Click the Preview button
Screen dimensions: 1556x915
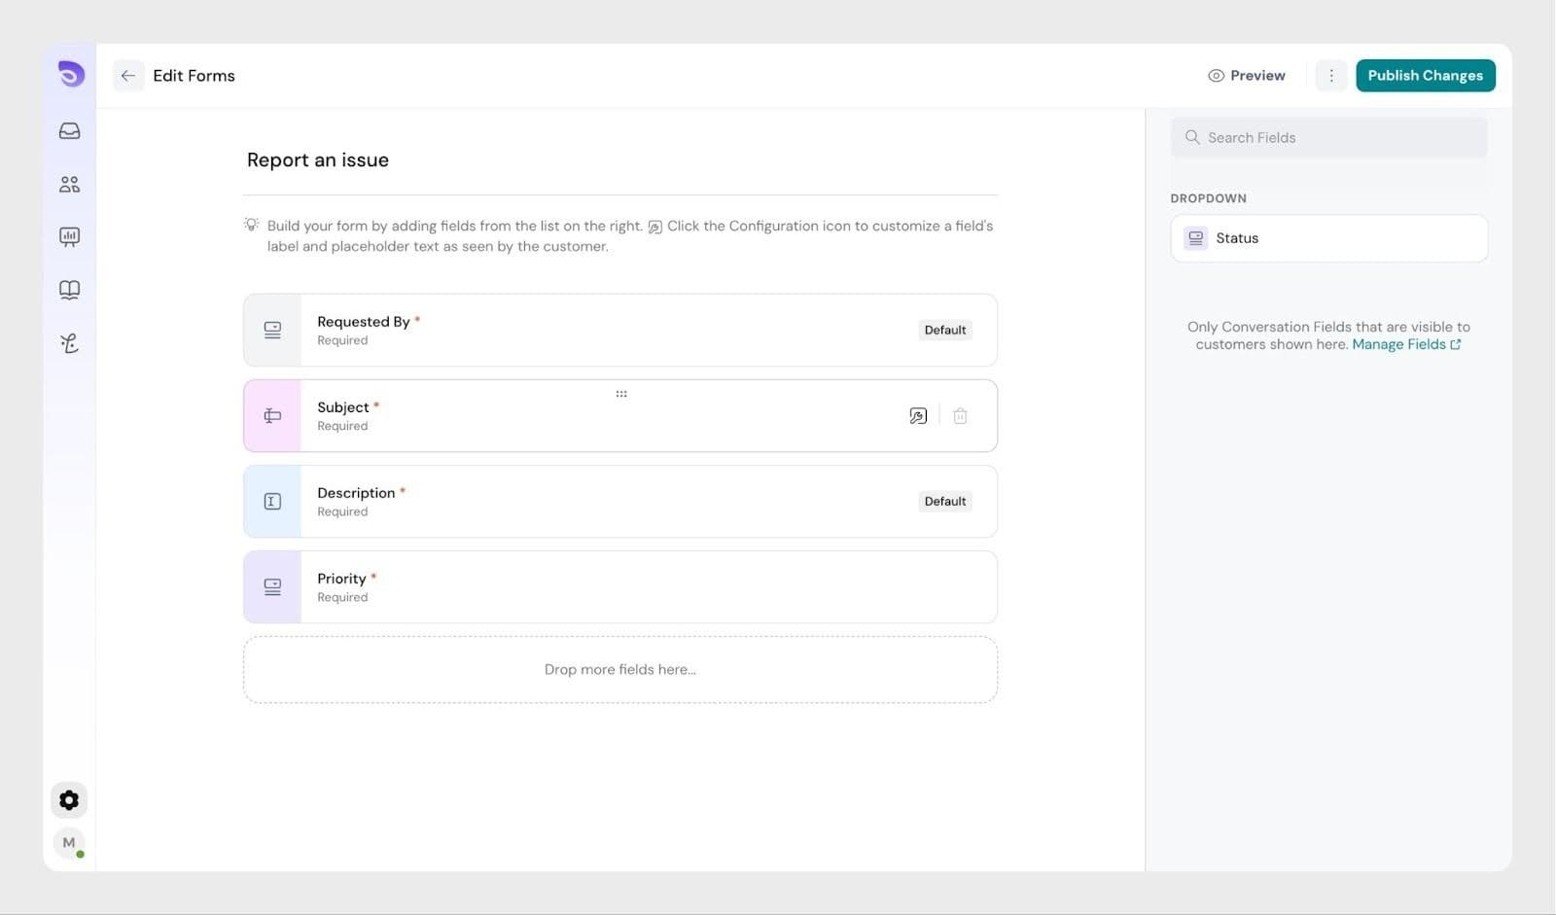click(x=1247, y=76)
